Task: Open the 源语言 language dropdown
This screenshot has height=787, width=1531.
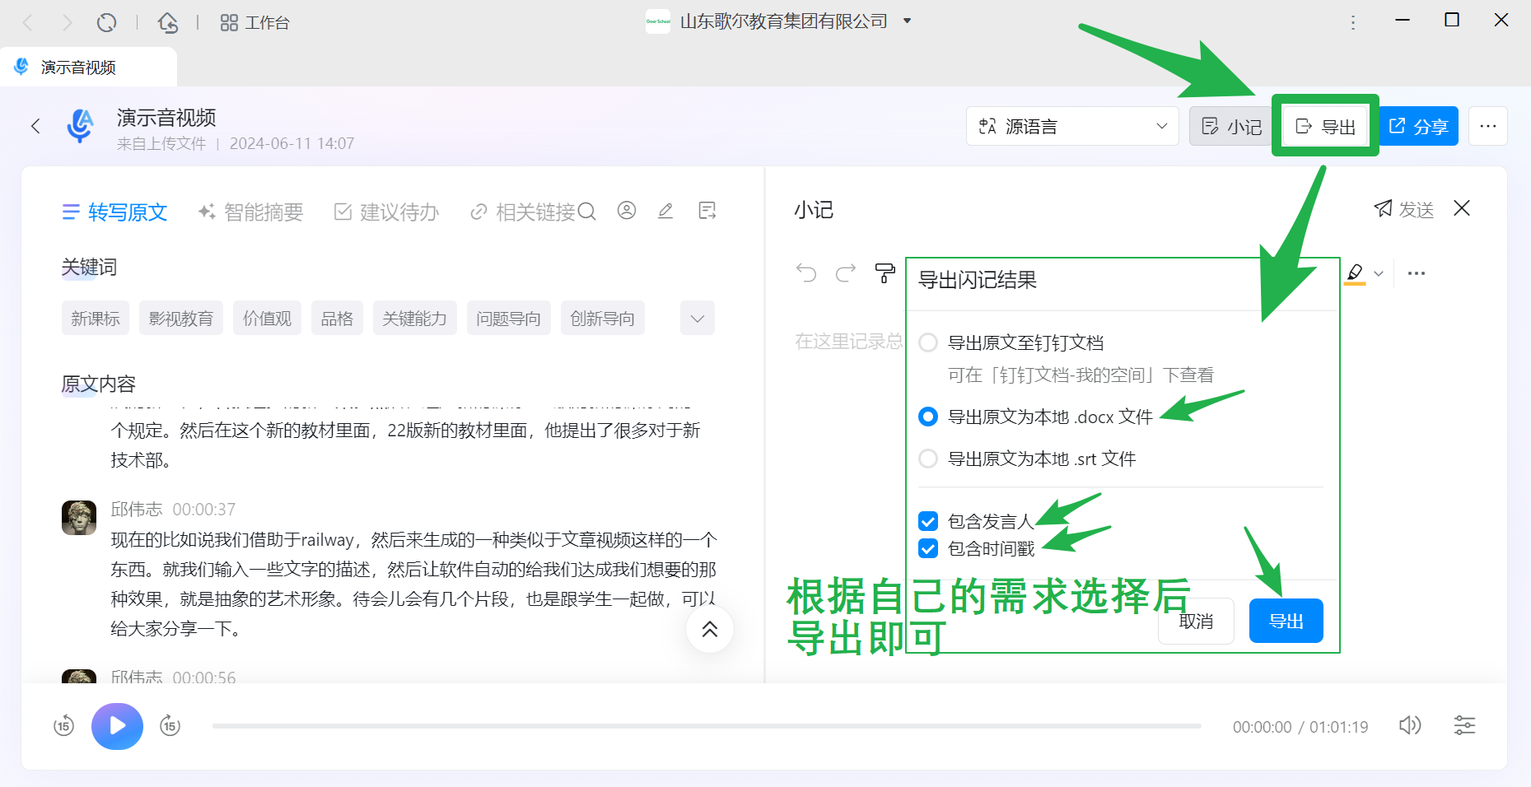Action: (x=1072, y=126)
